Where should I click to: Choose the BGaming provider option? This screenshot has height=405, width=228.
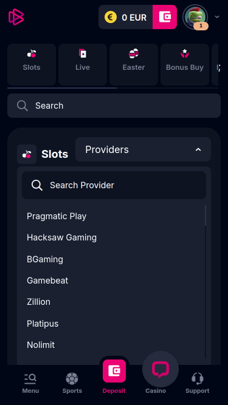point(45,259)
